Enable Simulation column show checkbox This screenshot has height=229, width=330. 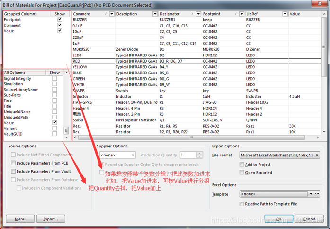pyautogui.click(x=54, y=84)
